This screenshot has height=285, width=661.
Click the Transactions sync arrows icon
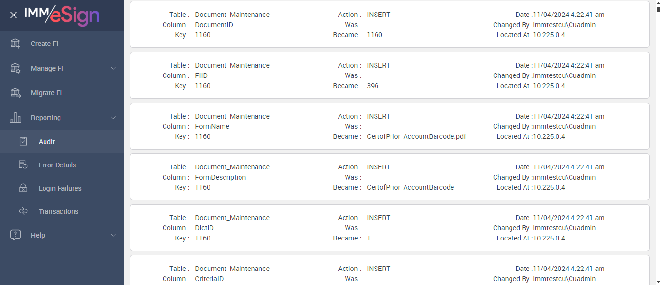(23, 211)
